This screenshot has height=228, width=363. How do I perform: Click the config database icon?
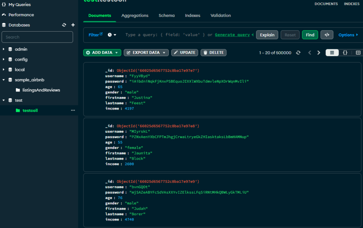[x=10, y=59]
